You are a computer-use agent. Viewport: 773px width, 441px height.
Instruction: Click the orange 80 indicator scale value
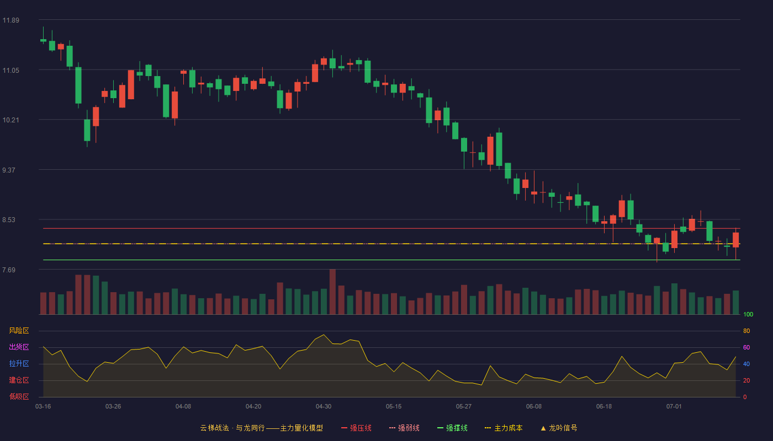746,331
